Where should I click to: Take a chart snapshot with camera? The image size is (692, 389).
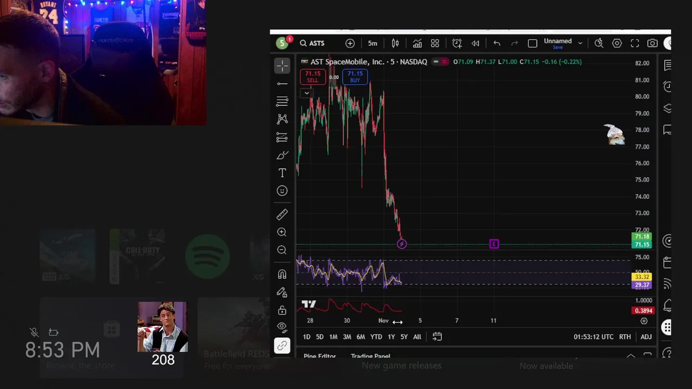pos(653,43)
